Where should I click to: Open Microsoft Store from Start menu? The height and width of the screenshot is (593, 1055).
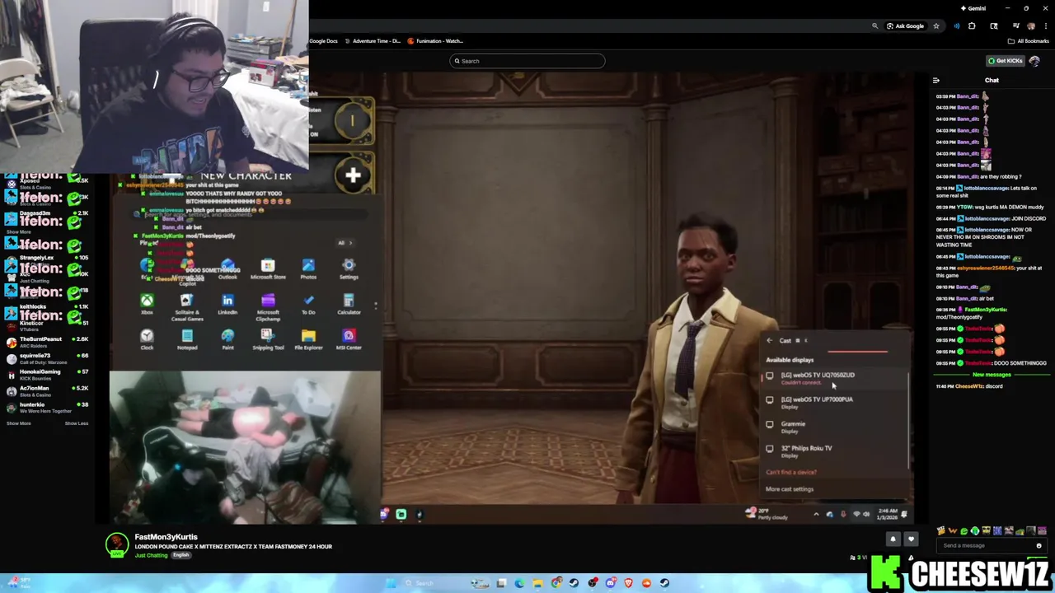pyautogui.click(x=268, y=268)
